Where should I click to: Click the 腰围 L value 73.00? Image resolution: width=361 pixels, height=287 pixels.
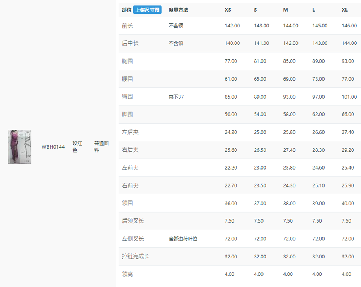click(x=318, y=79)
